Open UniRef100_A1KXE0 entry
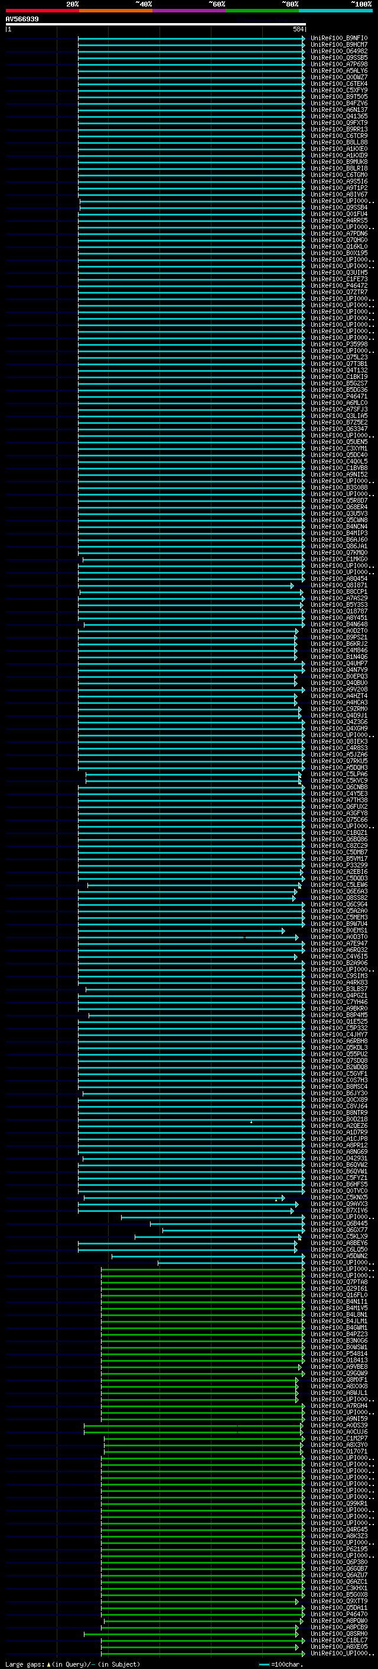 [338, 149]
